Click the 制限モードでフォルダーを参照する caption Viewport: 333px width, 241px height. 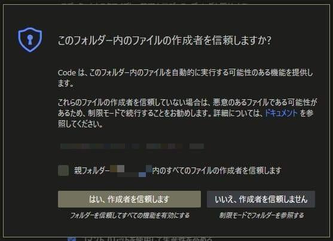click(x=261, y=215)
